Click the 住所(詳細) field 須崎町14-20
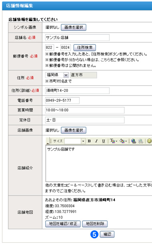This screenshot has height=244, width=152. [77, 91]
